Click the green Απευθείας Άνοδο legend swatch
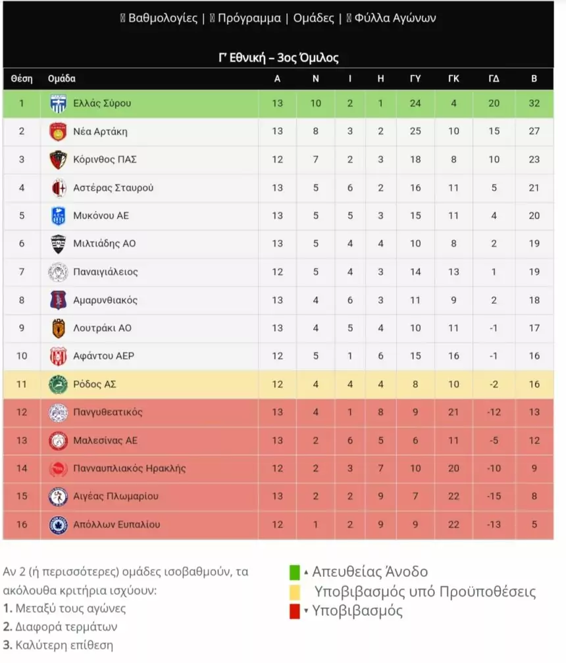Image resolution: width=566 pixels, height=663 pixels. click(295, 572)
